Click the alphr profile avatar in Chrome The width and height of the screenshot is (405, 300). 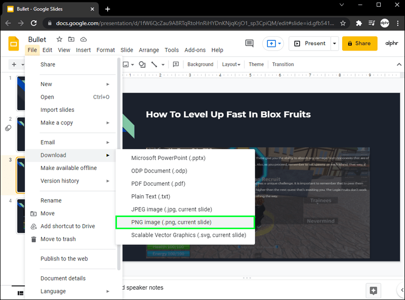pos(385,23)
